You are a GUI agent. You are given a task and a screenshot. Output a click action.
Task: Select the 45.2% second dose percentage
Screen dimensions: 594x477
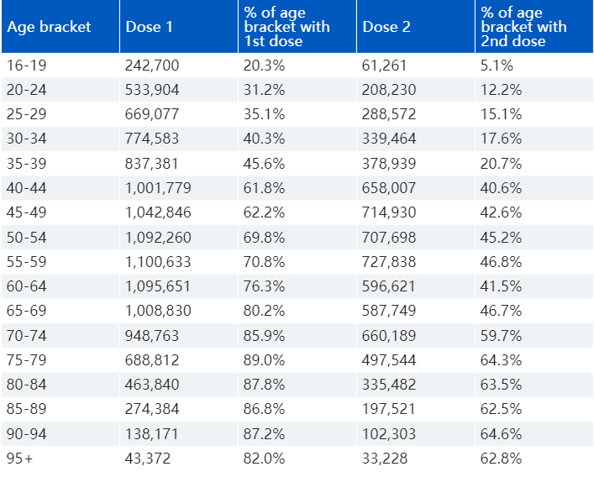(x=501, y=238)
